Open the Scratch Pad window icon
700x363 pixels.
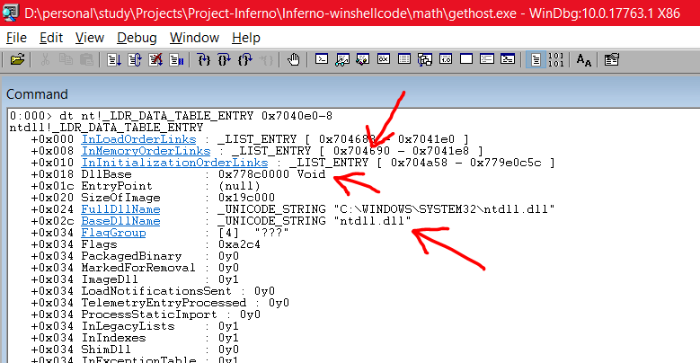coord(466,59)
